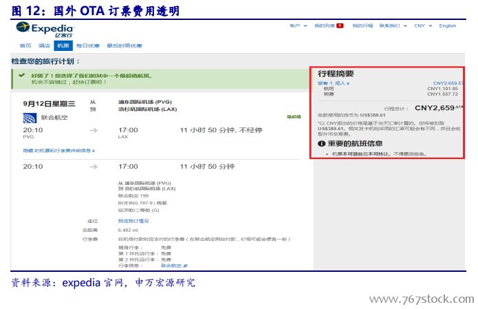Go to the 首页 home tab

pyautogui.click(x=25, y=45)
